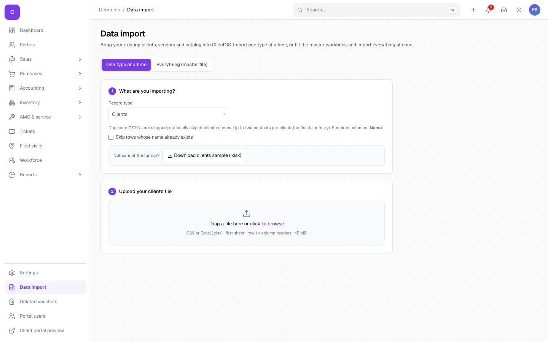
Task: Open the PS user avatar menu
Action: point(535,10)
